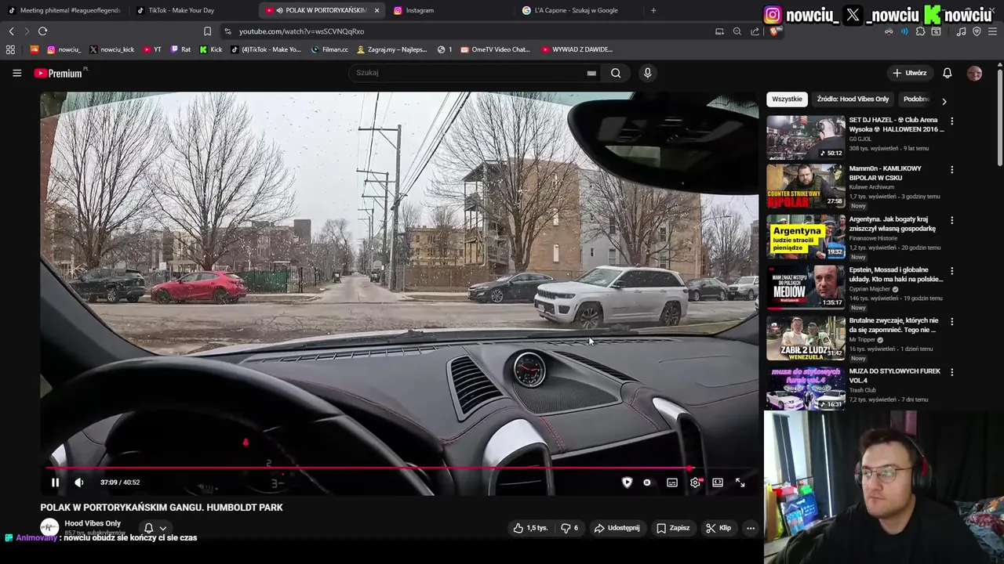Go back in browser history

tap(11, 31)
